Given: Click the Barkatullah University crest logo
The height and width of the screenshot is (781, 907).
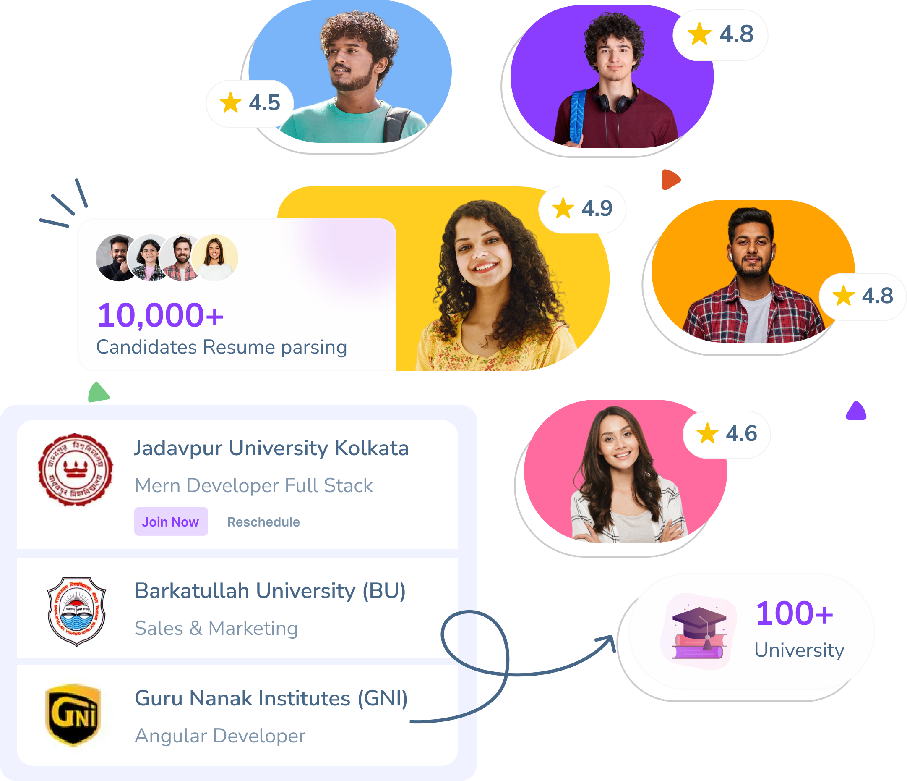Looking at the screenshot, I should click(76, 611).
